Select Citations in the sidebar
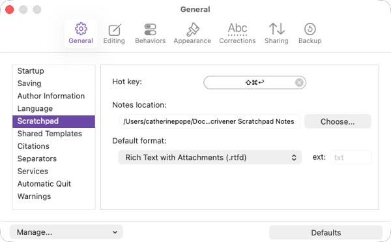This screenshot has width=391, height=242. [53, 146]
